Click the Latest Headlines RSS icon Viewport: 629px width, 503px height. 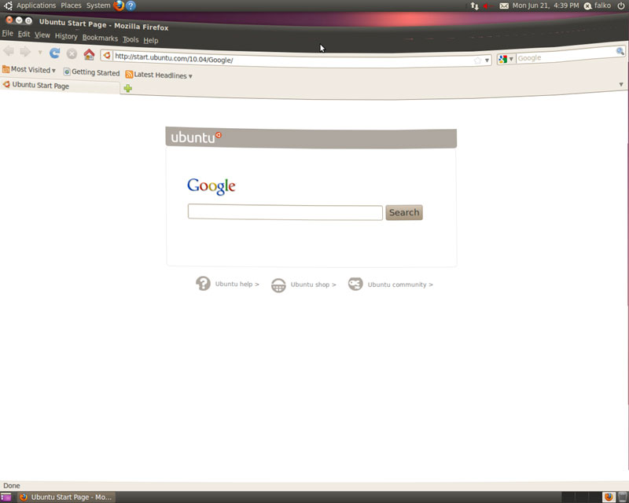[129, 74]
